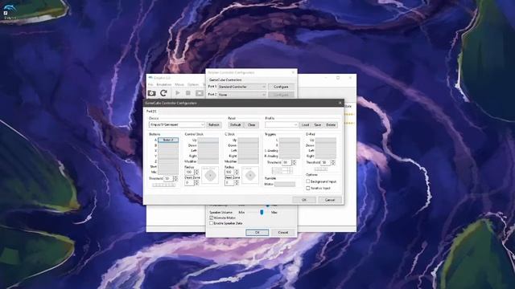Click the C-Stick Dead Zone stepper arrows
The width and height of the screenshot is (515, 289).
[x=237, y=182]
